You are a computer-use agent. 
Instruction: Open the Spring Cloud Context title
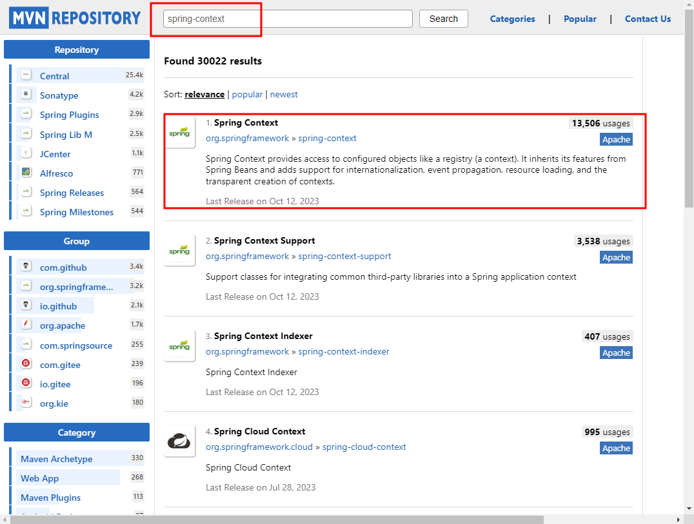pyautogui.click(x=259, y=432)
